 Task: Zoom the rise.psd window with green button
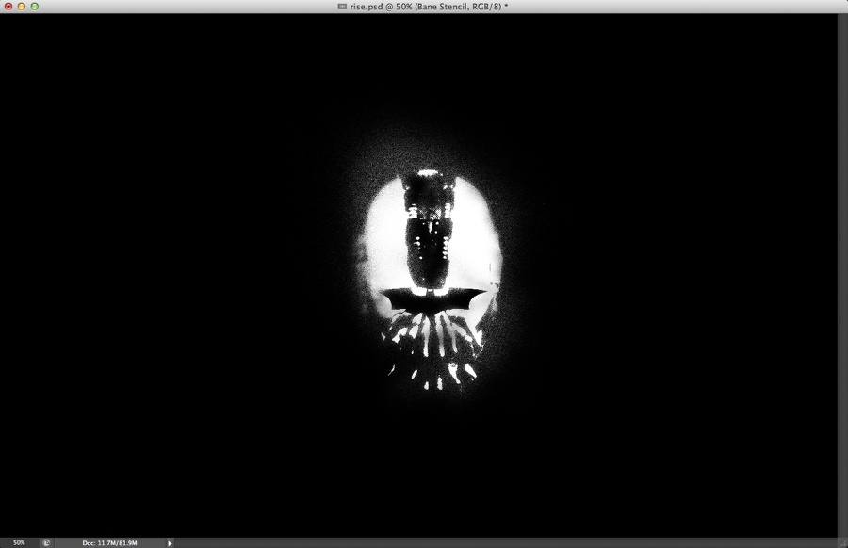tap(35, 7)
